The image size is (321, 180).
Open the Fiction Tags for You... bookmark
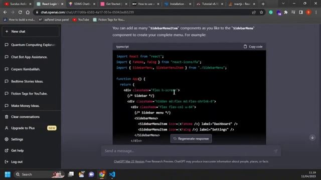click(109, 19)
